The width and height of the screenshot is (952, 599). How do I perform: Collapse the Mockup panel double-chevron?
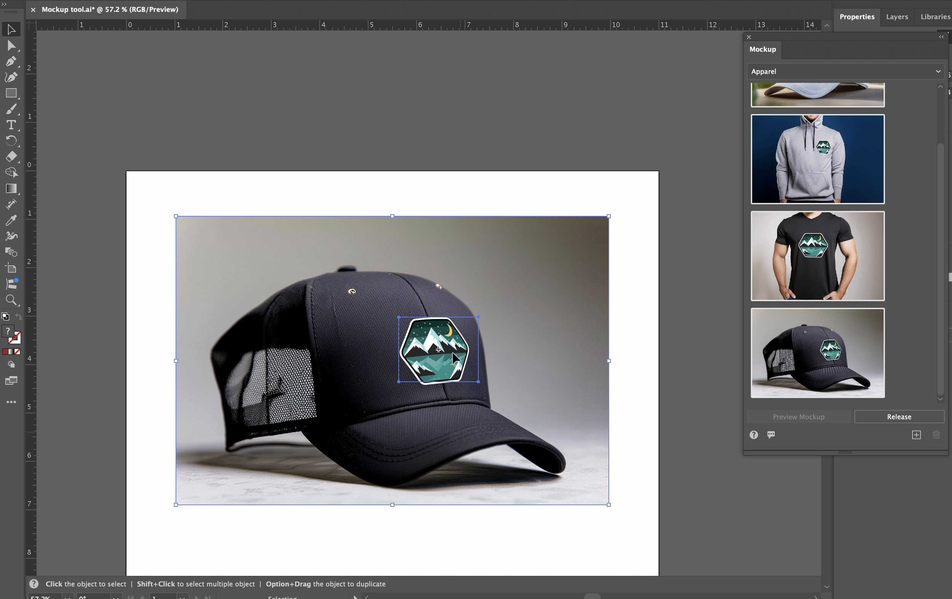click(941, 37)
